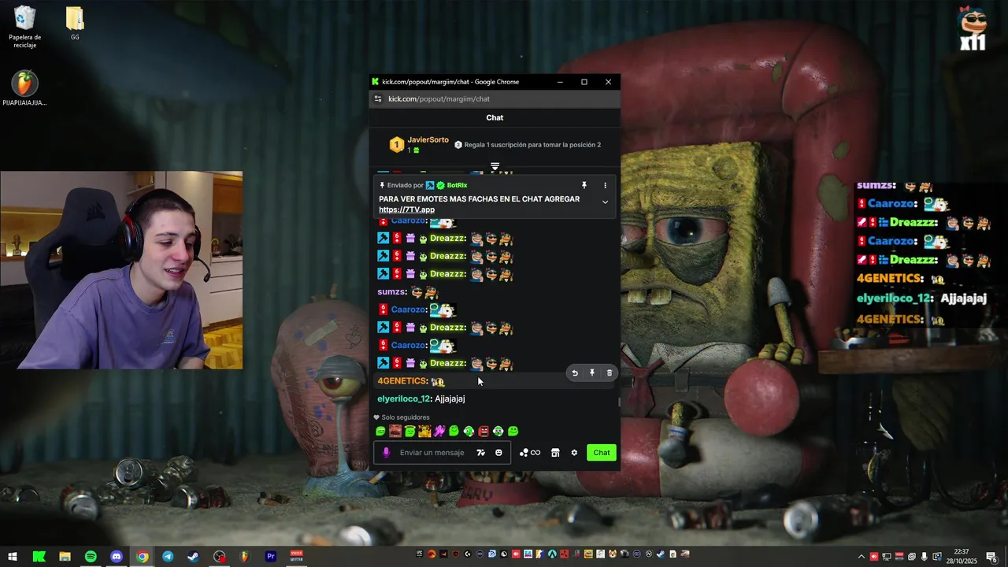The width and height of the screenshot is (1008, 567).
Task: Insert first green blob quick emote
Action: tap(380, 432)
